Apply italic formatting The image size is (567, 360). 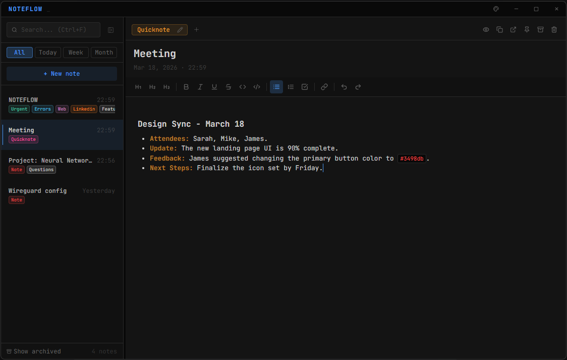pyautogui.click(x=200, y=87)
